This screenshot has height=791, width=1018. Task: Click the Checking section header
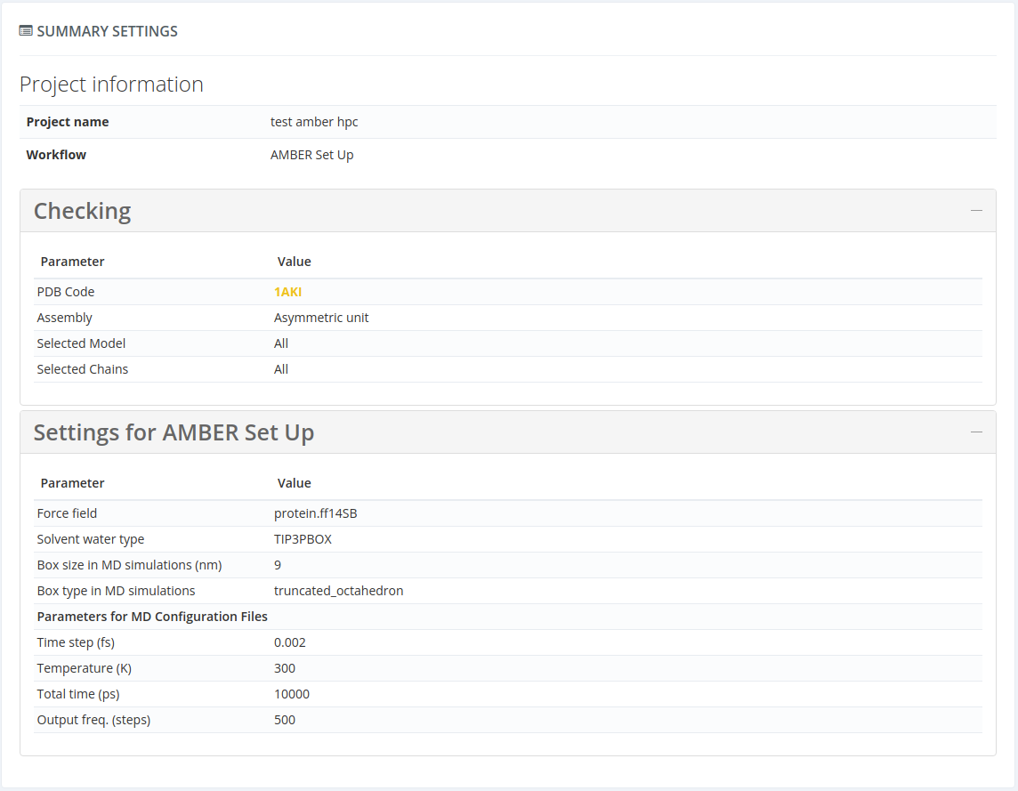coord(82,211)
